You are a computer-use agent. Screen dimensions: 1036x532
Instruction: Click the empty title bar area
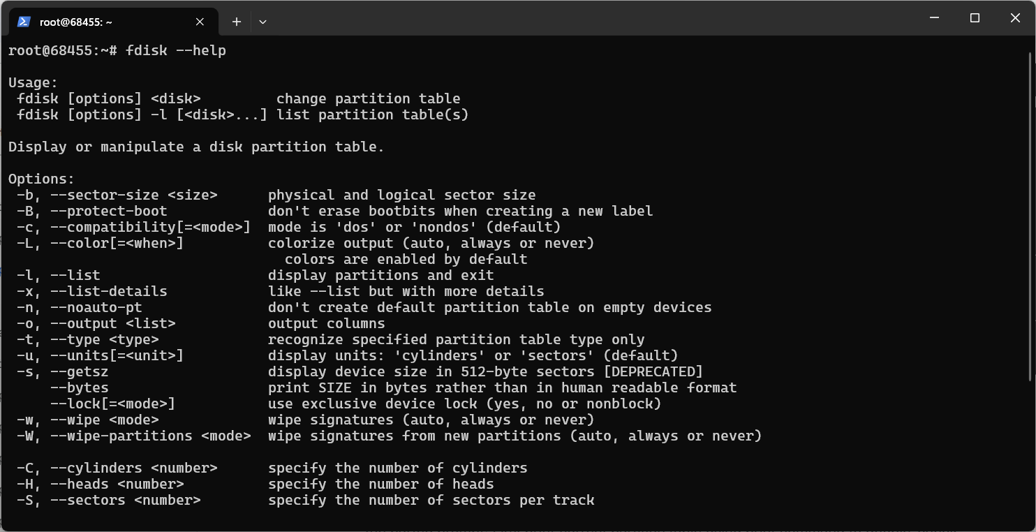(x=593, y=18)
